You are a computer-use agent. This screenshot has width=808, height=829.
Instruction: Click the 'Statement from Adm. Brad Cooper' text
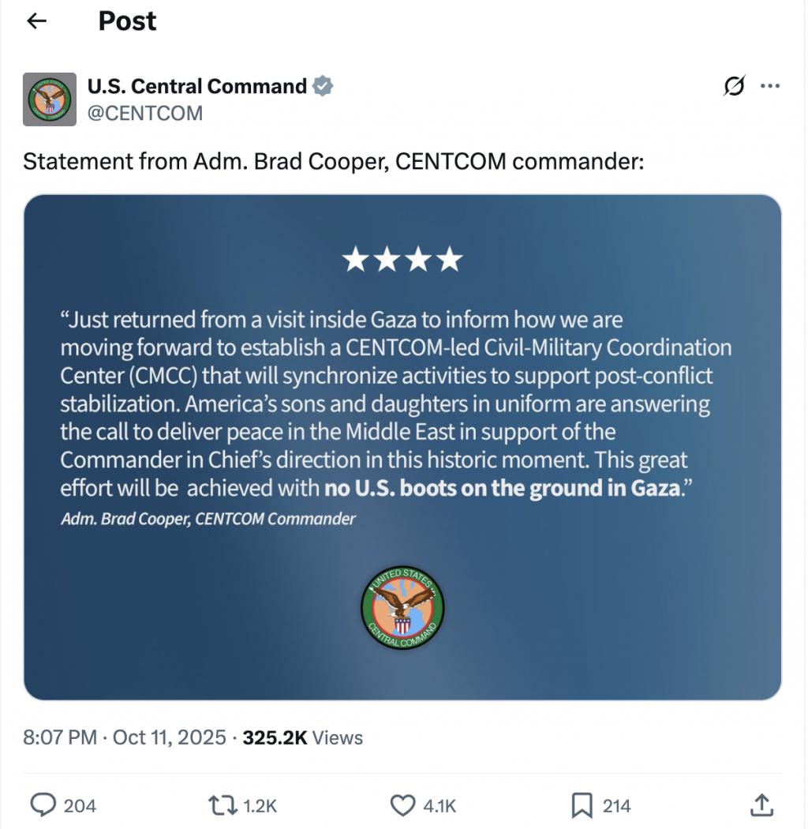[334, 162]
